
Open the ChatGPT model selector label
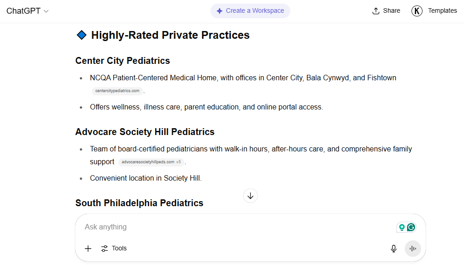click(23, 11)
